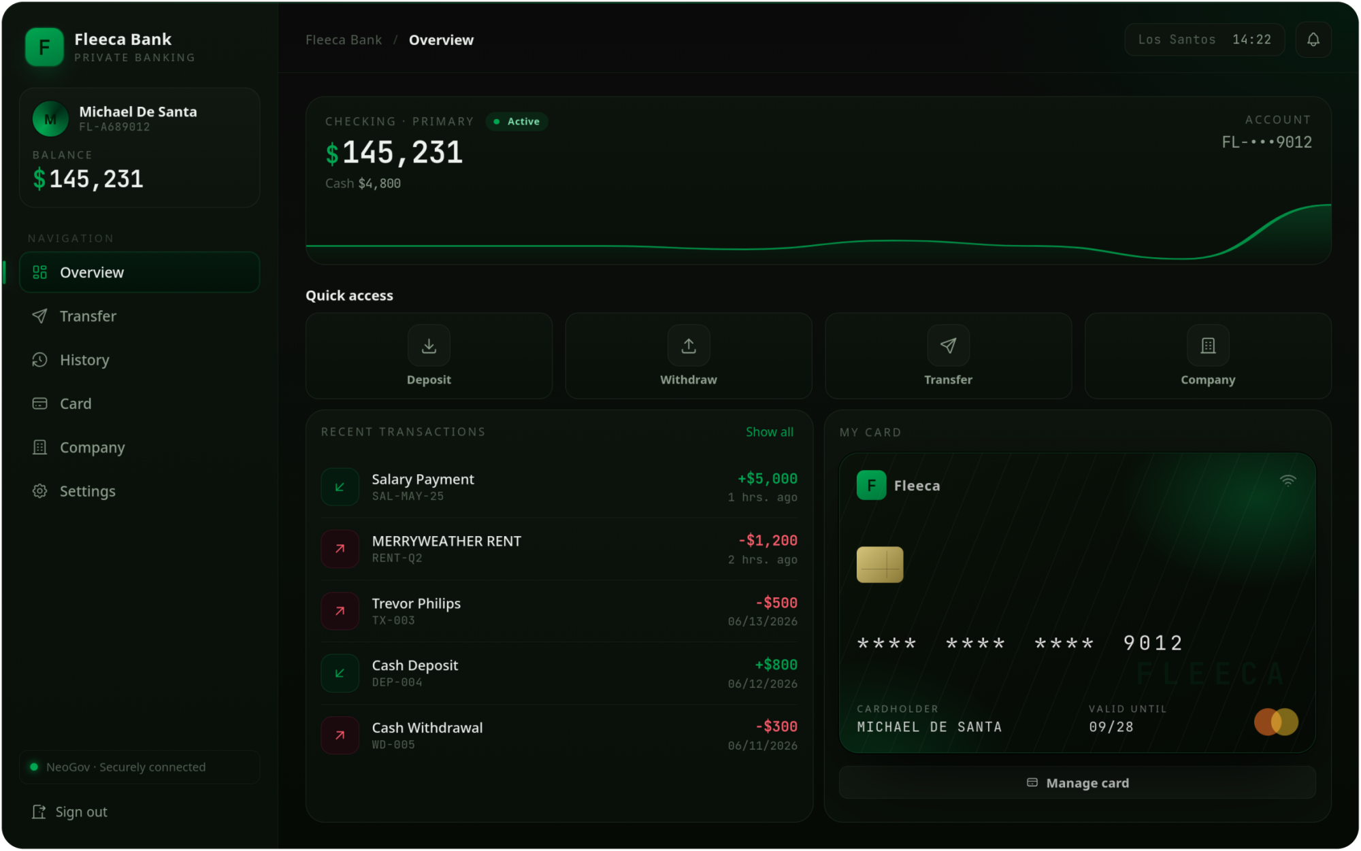Viewport: 1361px width, 851px height.
Task: Click the contactless wifi symbol on the card
Action: (1288, 481)
